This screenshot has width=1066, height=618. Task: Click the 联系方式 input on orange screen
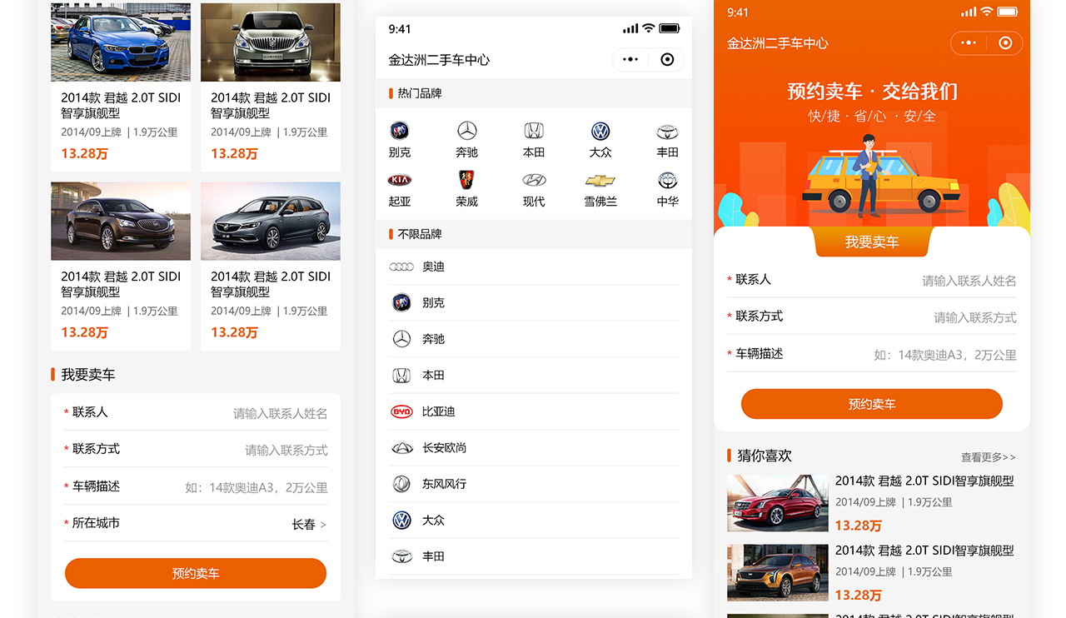pos(872,317)
